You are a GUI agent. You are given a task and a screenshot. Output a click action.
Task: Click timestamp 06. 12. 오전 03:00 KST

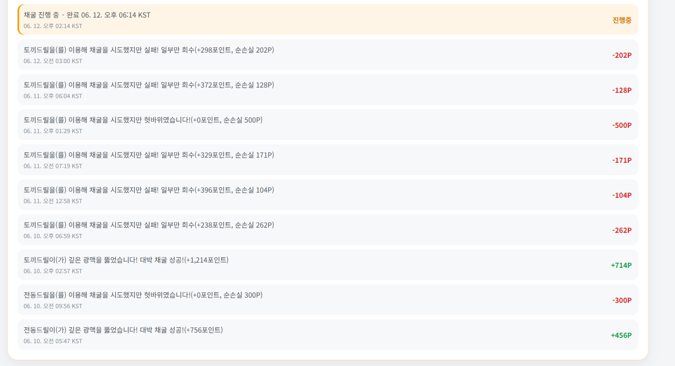53,61
